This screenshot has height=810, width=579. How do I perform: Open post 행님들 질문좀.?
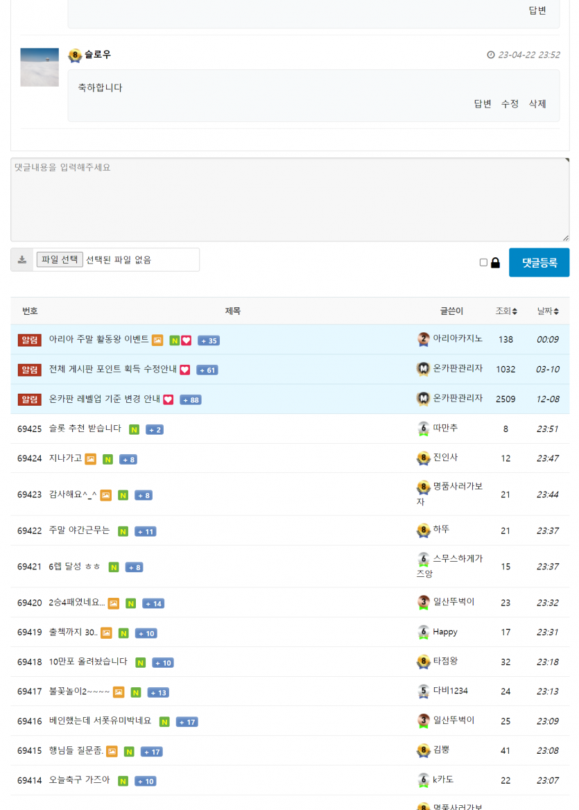pos(76,750)
